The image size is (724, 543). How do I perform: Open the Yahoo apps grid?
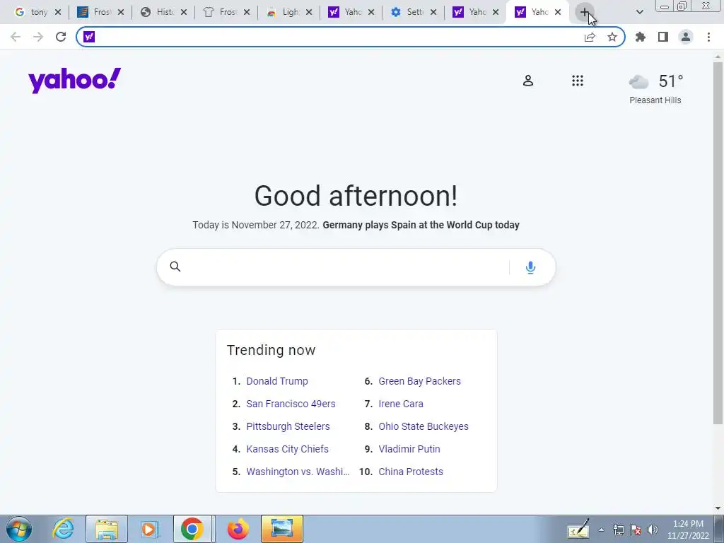point(577,81)
